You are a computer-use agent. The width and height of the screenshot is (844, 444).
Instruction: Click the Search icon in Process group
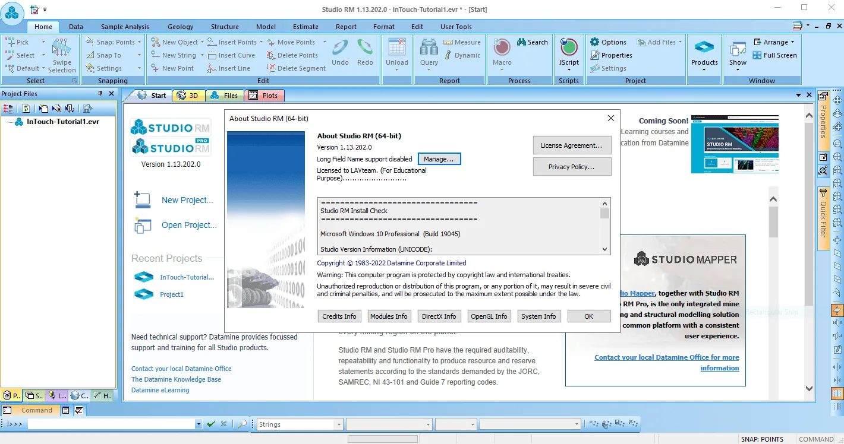pos(532,42)
